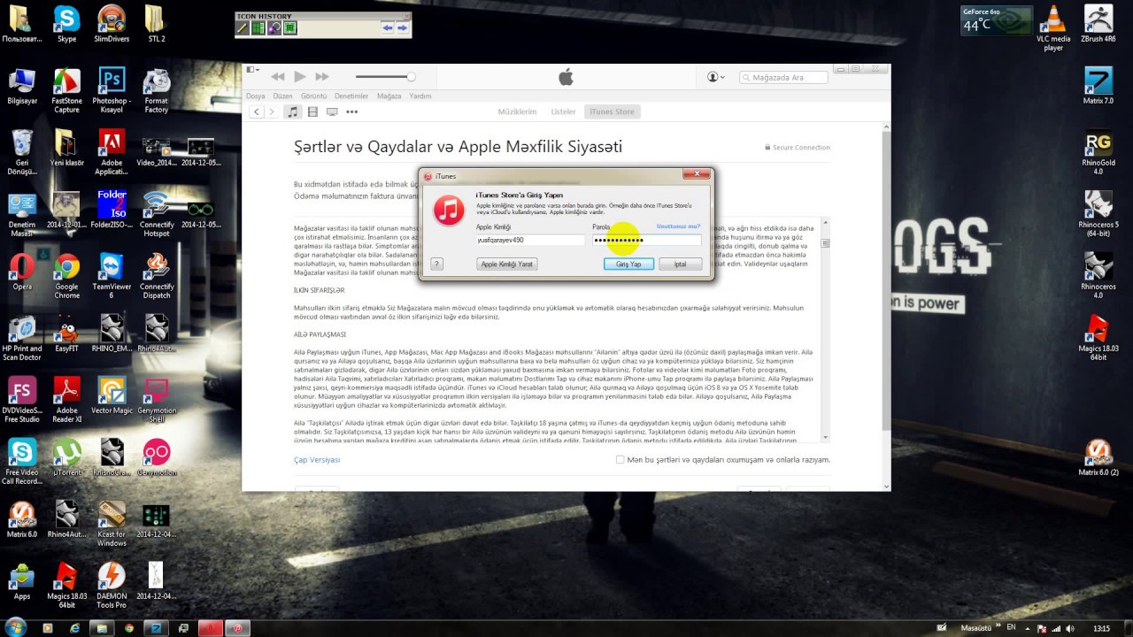
Task: Click the iTunes volume slider knob
Action: pos(411,77)
